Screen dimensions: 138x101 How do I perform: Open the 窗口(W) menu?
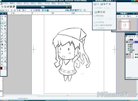[60, 4]
